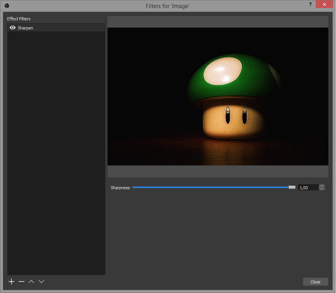This screenshot has width=336, height=293.
Task: Click empty area in Effect Filters list
Action: coord(56,153)
